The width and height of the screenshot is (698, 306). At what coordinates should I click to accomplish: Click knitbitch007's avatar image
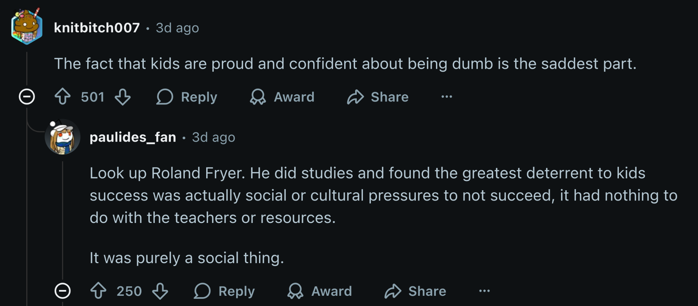click(27, 27)
